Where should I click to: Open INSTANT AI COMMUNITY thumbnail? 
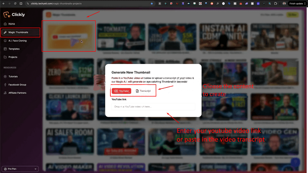[223, 36]
